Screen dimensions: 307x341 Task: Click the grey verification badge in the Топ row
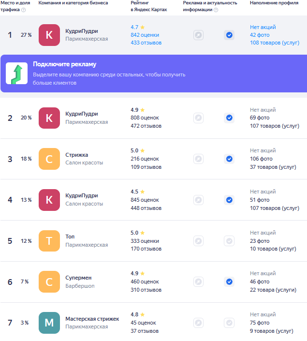click(x=229, y=241)
